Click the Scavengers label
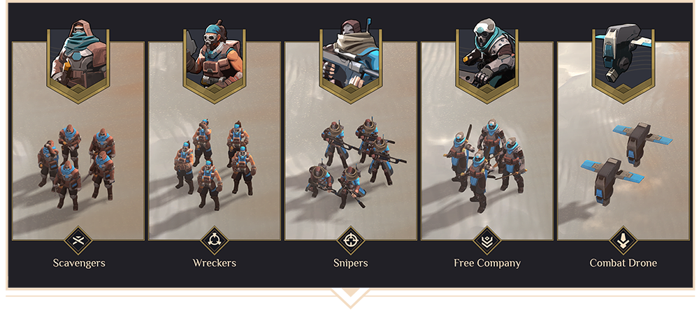 [x=79, y=263]
